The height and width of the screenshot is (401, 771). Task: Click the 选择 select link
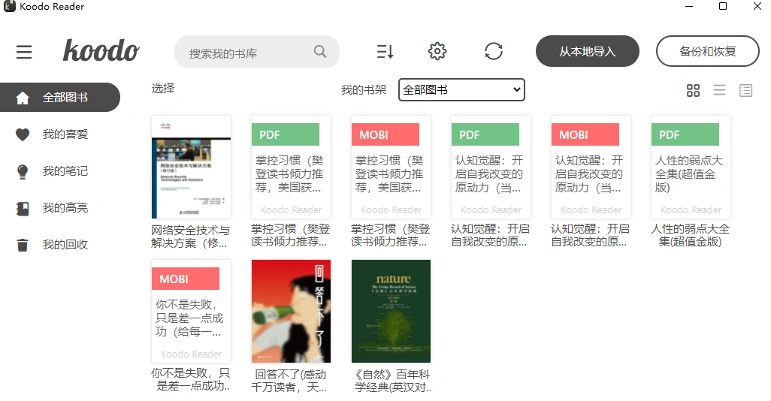pyautogui.click(x=163, y=89)
